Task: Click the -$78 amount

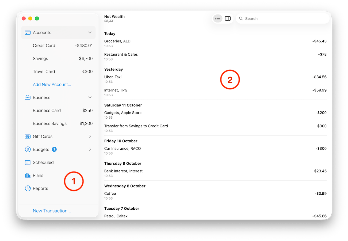Action: tap(322, 54)
